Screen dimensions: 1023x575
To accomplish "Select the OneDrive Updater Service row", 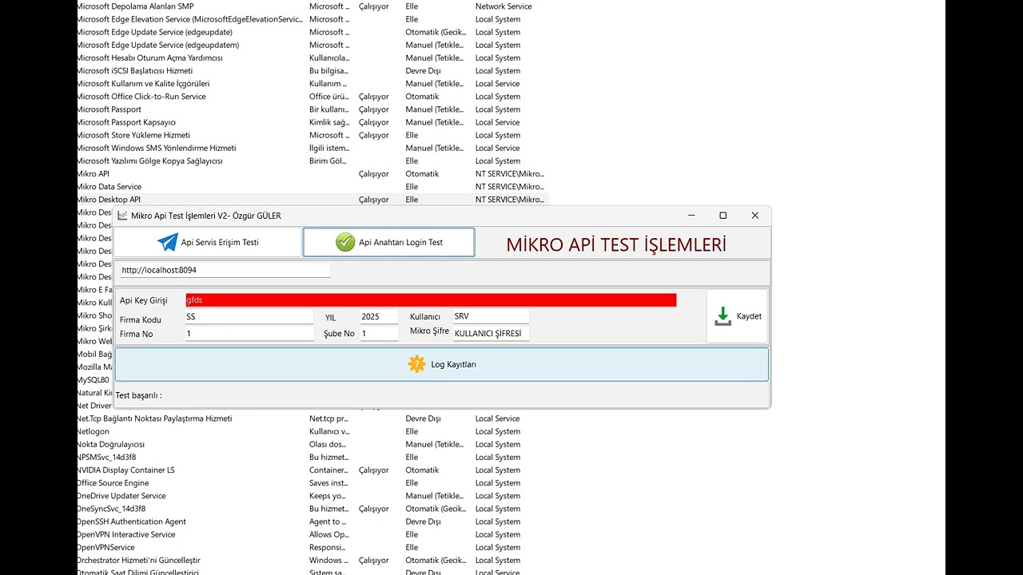I will 312,496.
